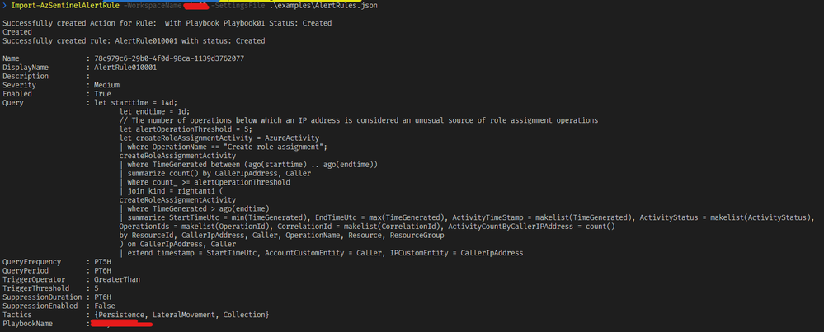Click the QueryFrequency value PT5H
Screen dimensions: 824x332
tap(102, 262)
